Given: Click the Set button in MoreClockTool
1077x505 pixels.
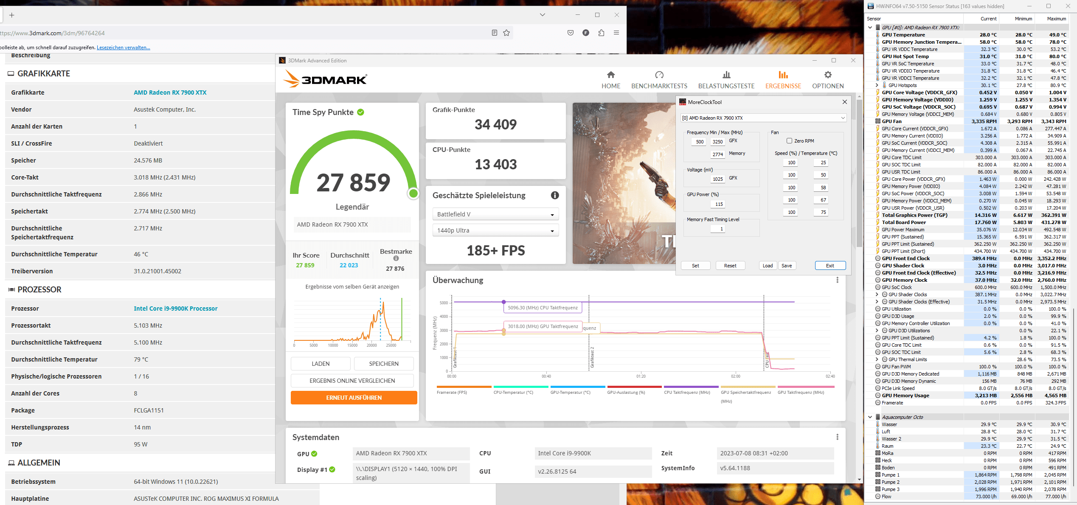Looking at the screenshot, I should point(695,266).
